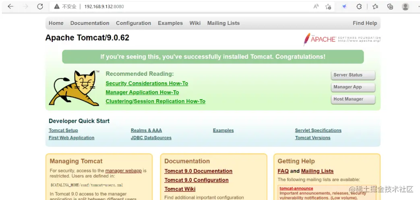Open Tomcat 9.0 Documentation link
Screen dimensions: 420x200
199,171
